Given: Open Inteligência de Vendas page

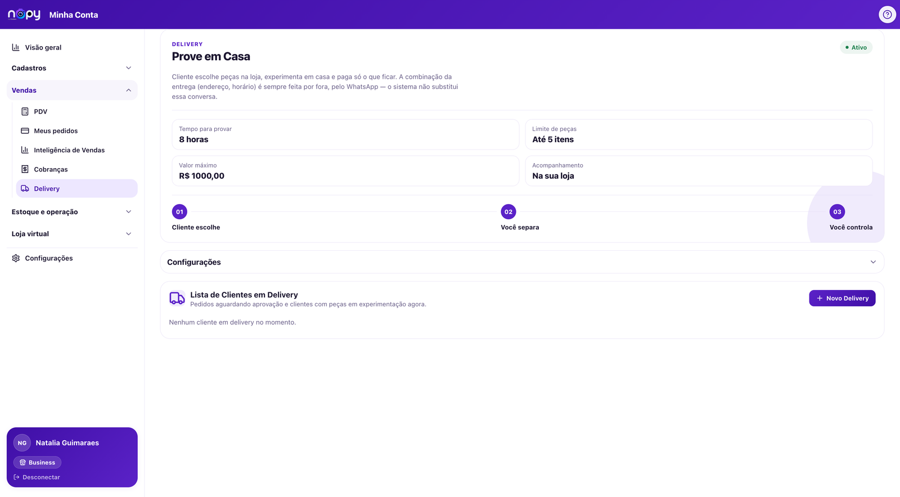Looking at the screenshot, I should click(76, 150).
